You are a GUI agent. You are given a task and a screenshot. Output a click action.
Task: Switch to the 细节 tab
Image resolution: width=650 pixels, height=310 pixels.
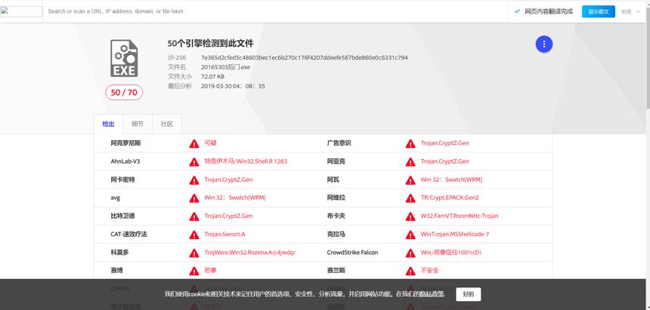138,124
